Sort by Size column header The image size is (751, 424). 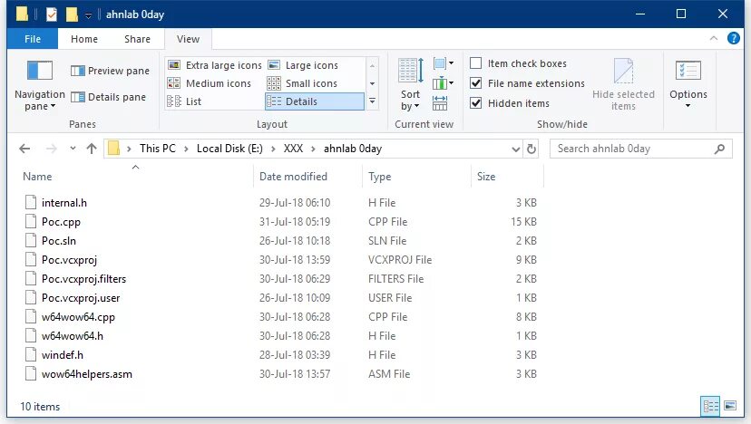[x=486, y=177]
